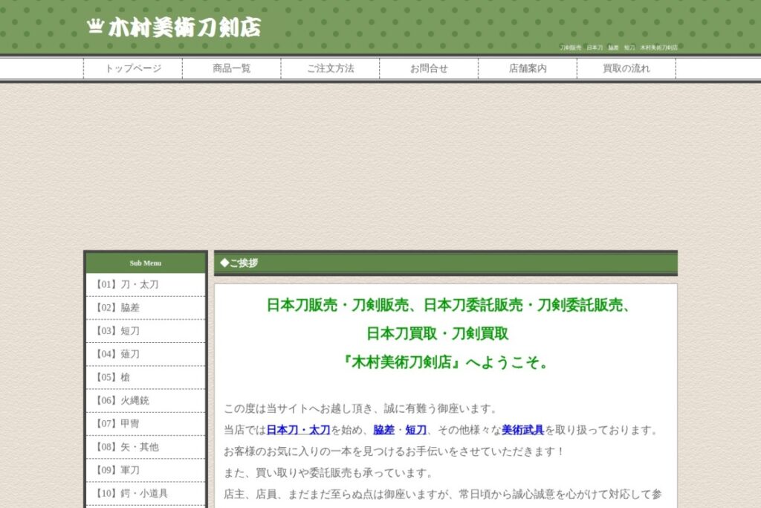The image size is (761, 508).
Task: Open the 買取の流れ navigation tab
Action: click(626, 68)
